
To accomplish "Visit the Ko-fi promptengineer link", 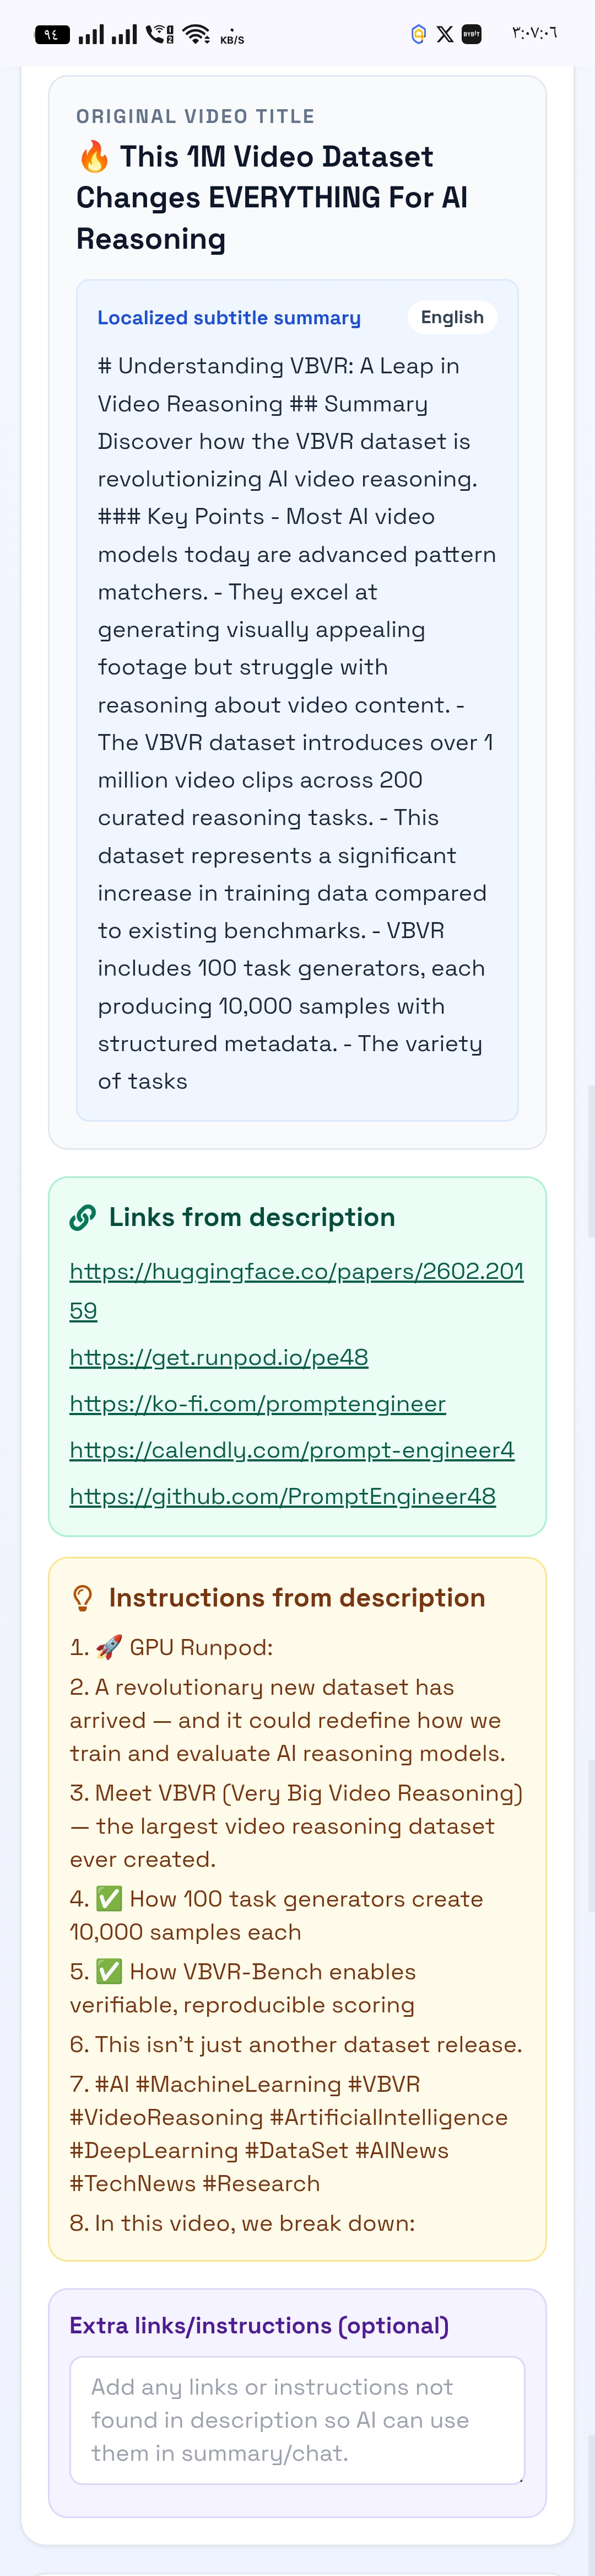I will [257, 1403].
